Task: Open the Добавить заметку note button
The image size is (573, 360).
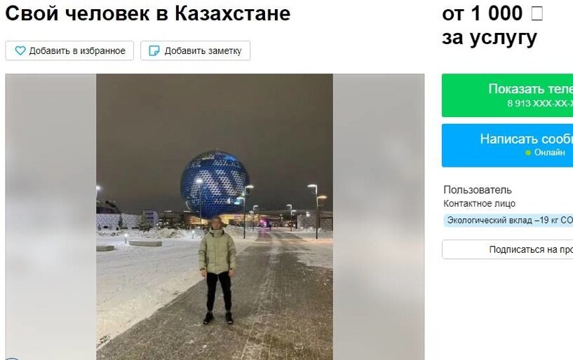Action: point(195,50)
